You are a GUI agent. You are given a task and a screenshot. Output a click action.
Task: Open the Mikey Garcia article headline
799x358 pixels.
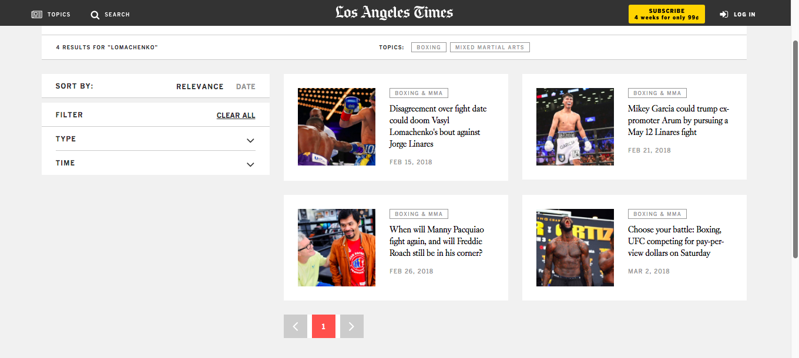click(x=678, y=120)
